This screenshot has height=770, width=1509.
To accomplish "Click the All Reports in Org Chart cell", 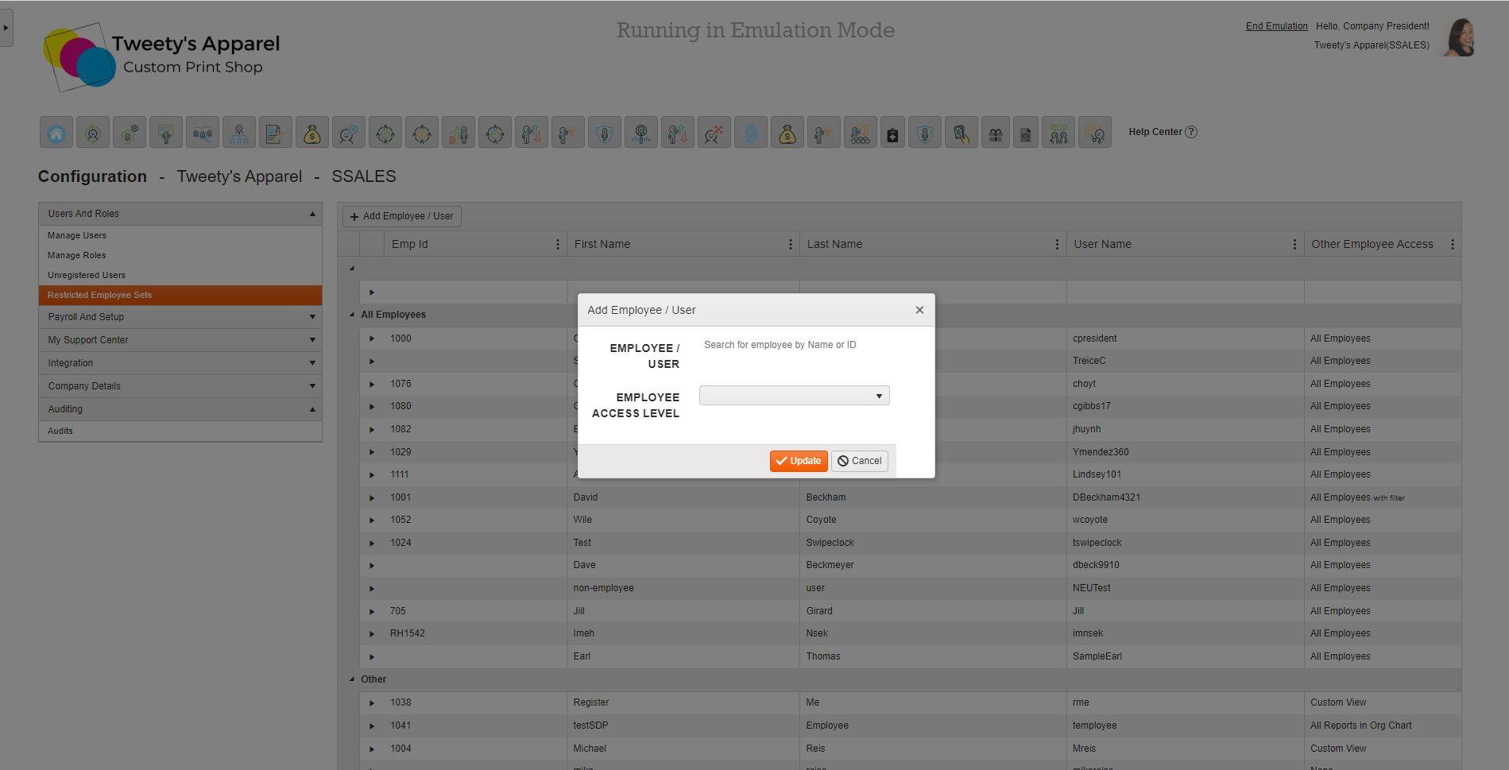I will 1383,726.
